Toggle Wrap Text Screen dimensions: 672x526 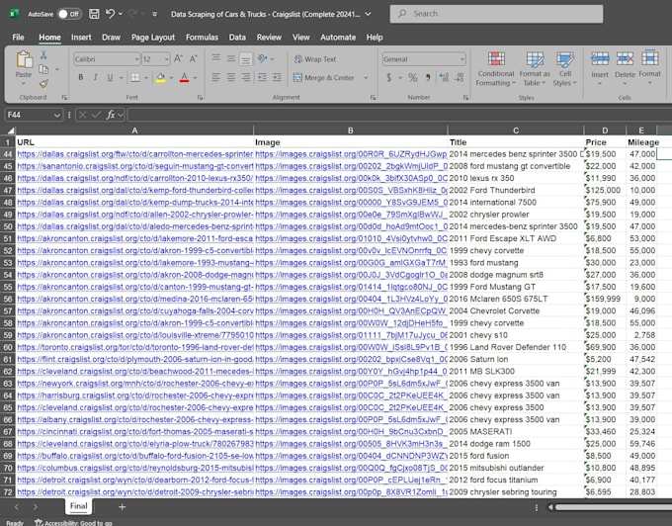tap(315, 59)
